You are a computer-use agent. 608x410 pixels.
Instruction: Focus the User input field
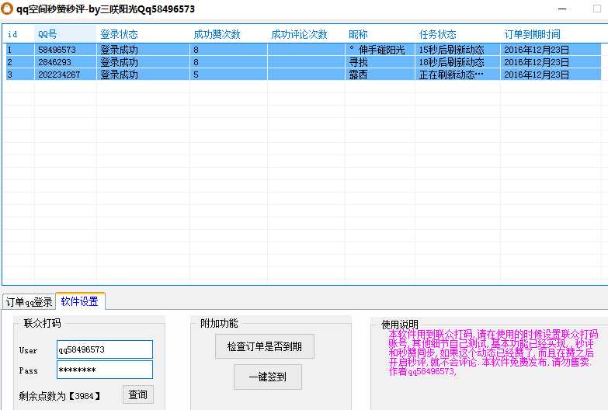coord(105,349)
